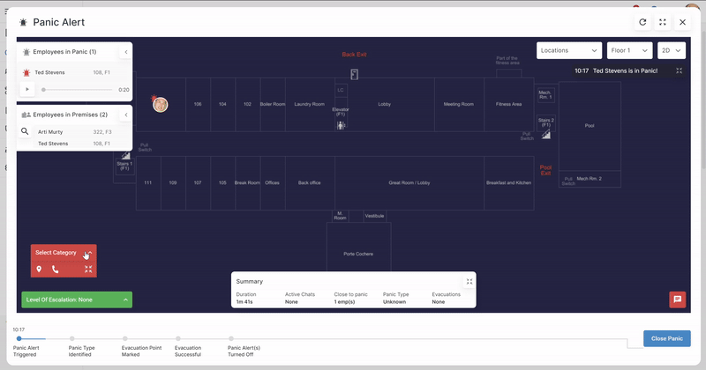Expand the Summary panel
Screen dimensions: 706x370
point(469,281)
